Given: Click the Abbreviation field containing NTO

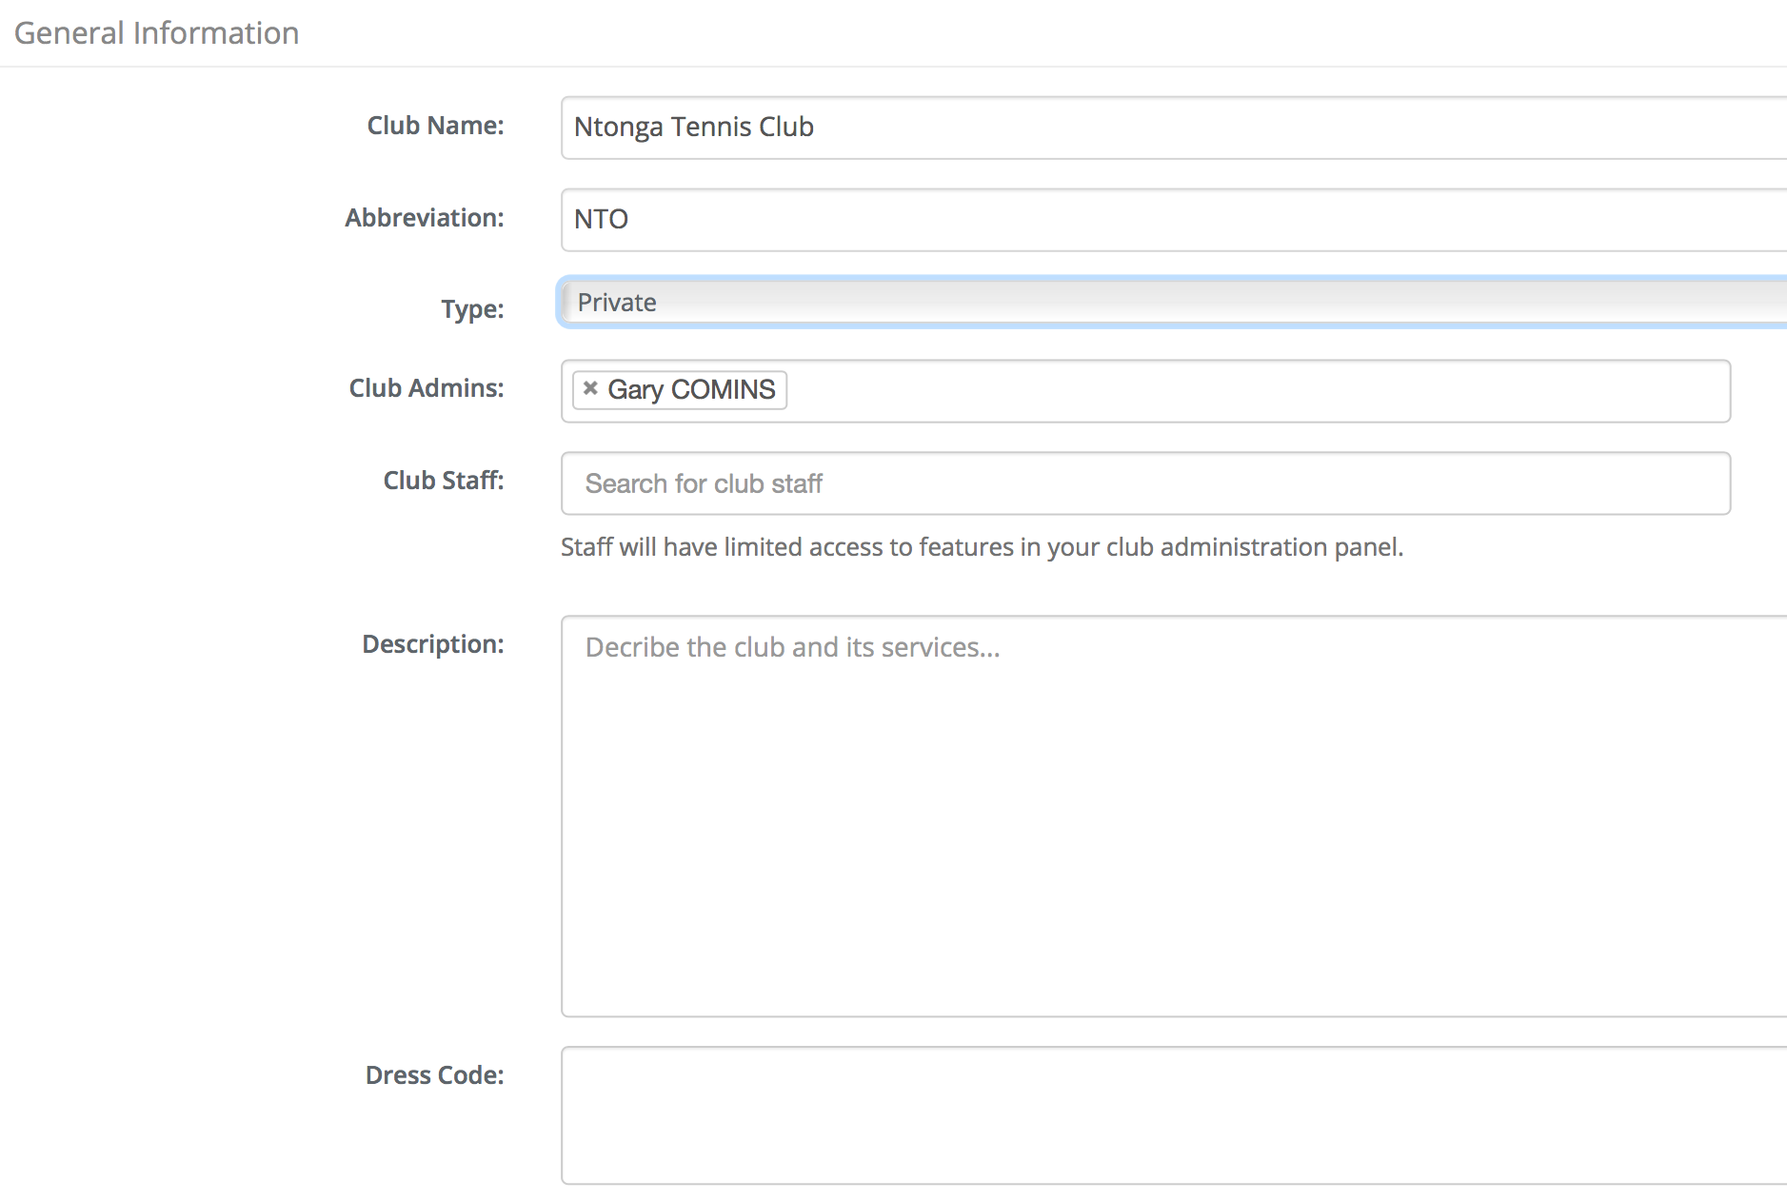Looking at the screenshot, I should [x=1174, y=220].
